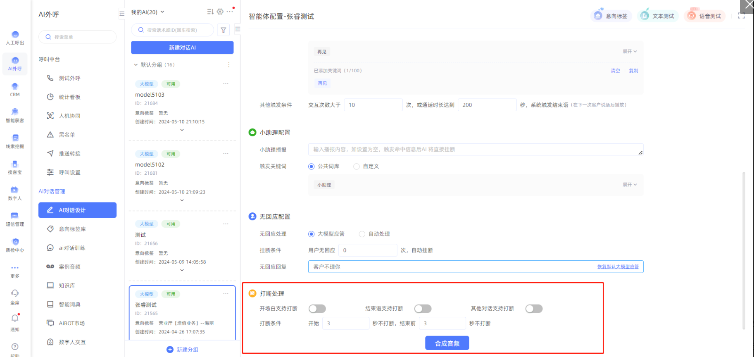This screenshot has height=357, width=754.
Task: Click the fullscreen icon at top right
Action: 741,16
